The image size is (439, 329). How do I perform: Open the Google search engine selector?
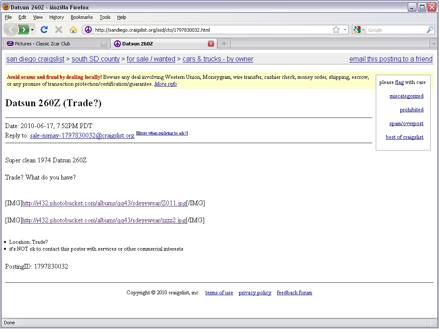pos(359,30)
